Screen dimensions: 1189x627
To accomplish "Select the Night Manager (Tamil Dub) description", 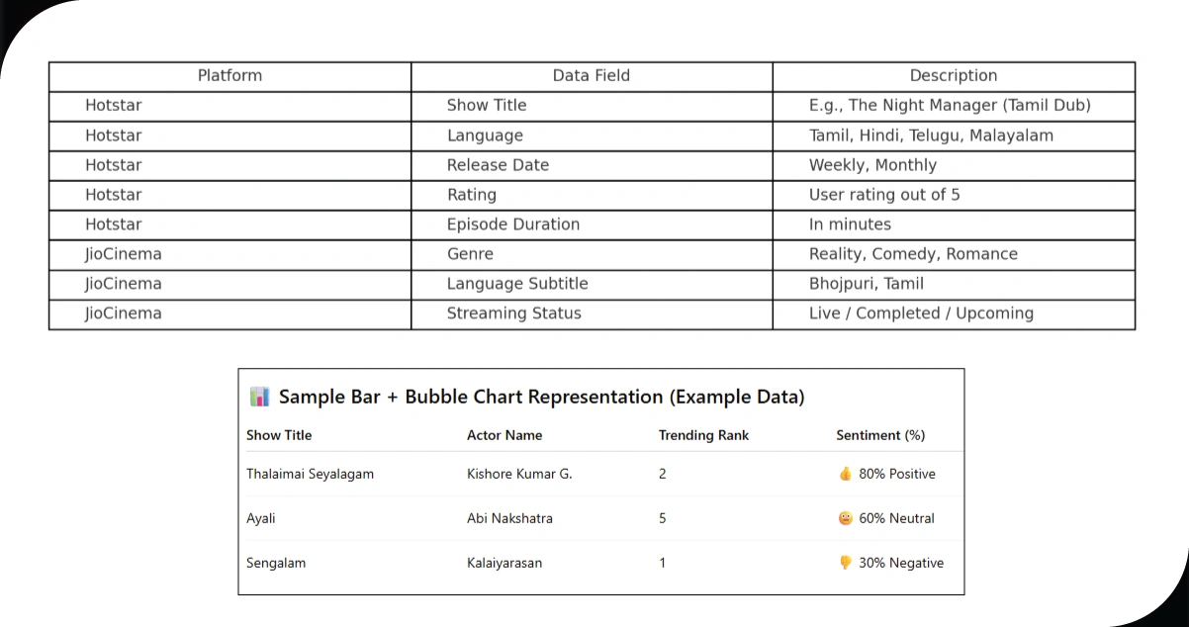I will (950, 106).
